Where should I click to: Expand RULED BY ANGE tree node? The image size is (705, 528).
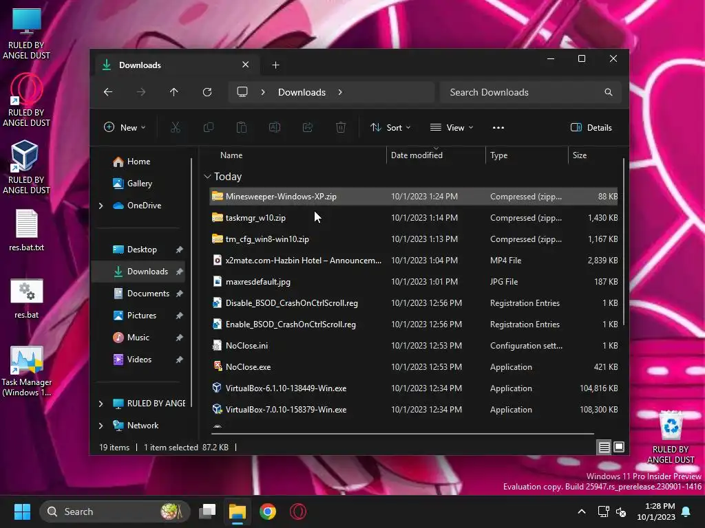[101, 404]
